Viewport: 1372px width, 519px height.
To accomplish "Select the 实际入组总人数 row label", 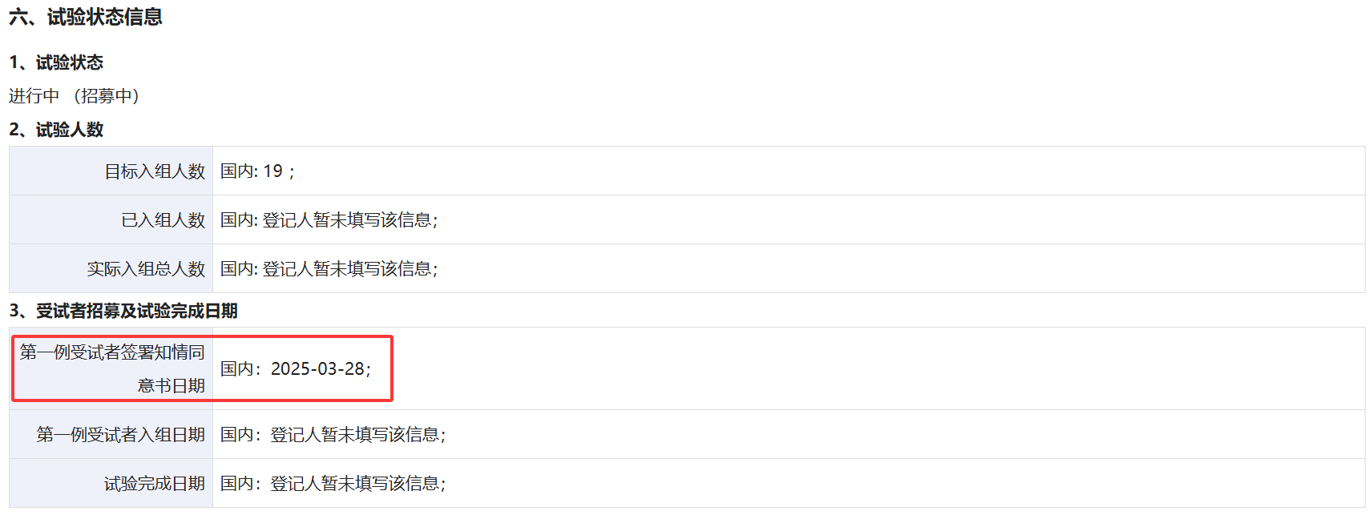I will click(146, 269).
